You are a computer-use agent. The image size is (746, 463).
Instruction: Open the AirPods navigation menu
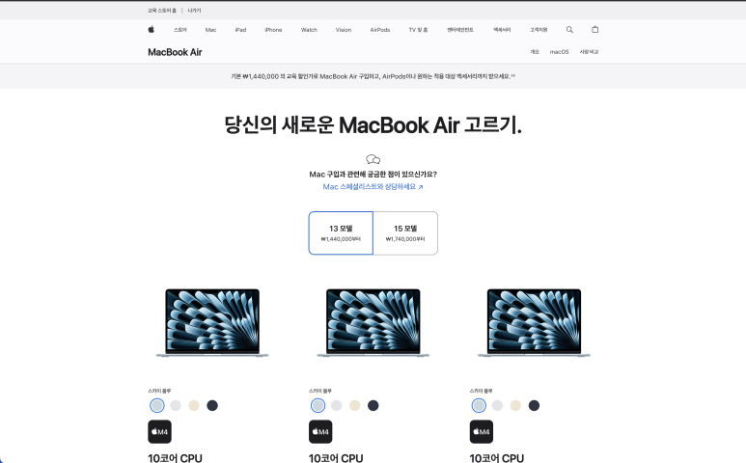(x=380, y=30)
